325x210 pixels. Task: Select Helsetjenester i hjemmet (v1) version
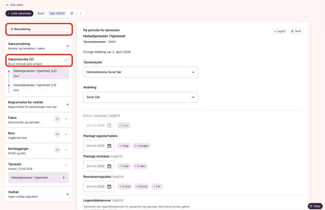(x=35, y=85)
